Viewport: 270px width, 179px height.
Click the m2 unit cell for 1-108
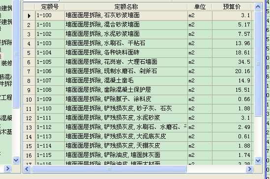coord(200,90)
